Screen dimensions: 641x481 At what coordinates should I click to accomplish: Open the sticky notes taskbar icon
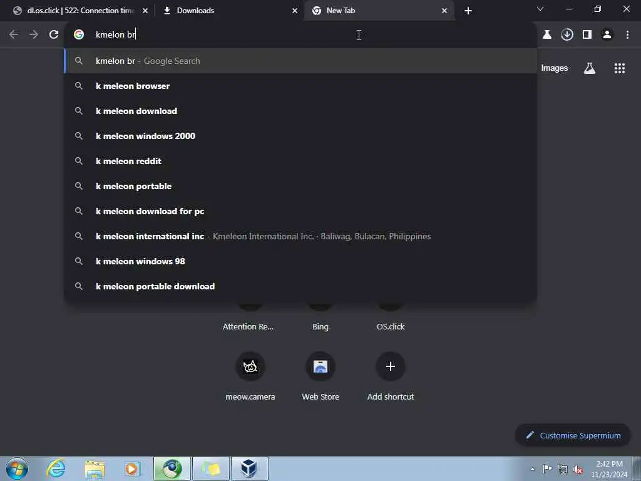(x=211, y=468)
